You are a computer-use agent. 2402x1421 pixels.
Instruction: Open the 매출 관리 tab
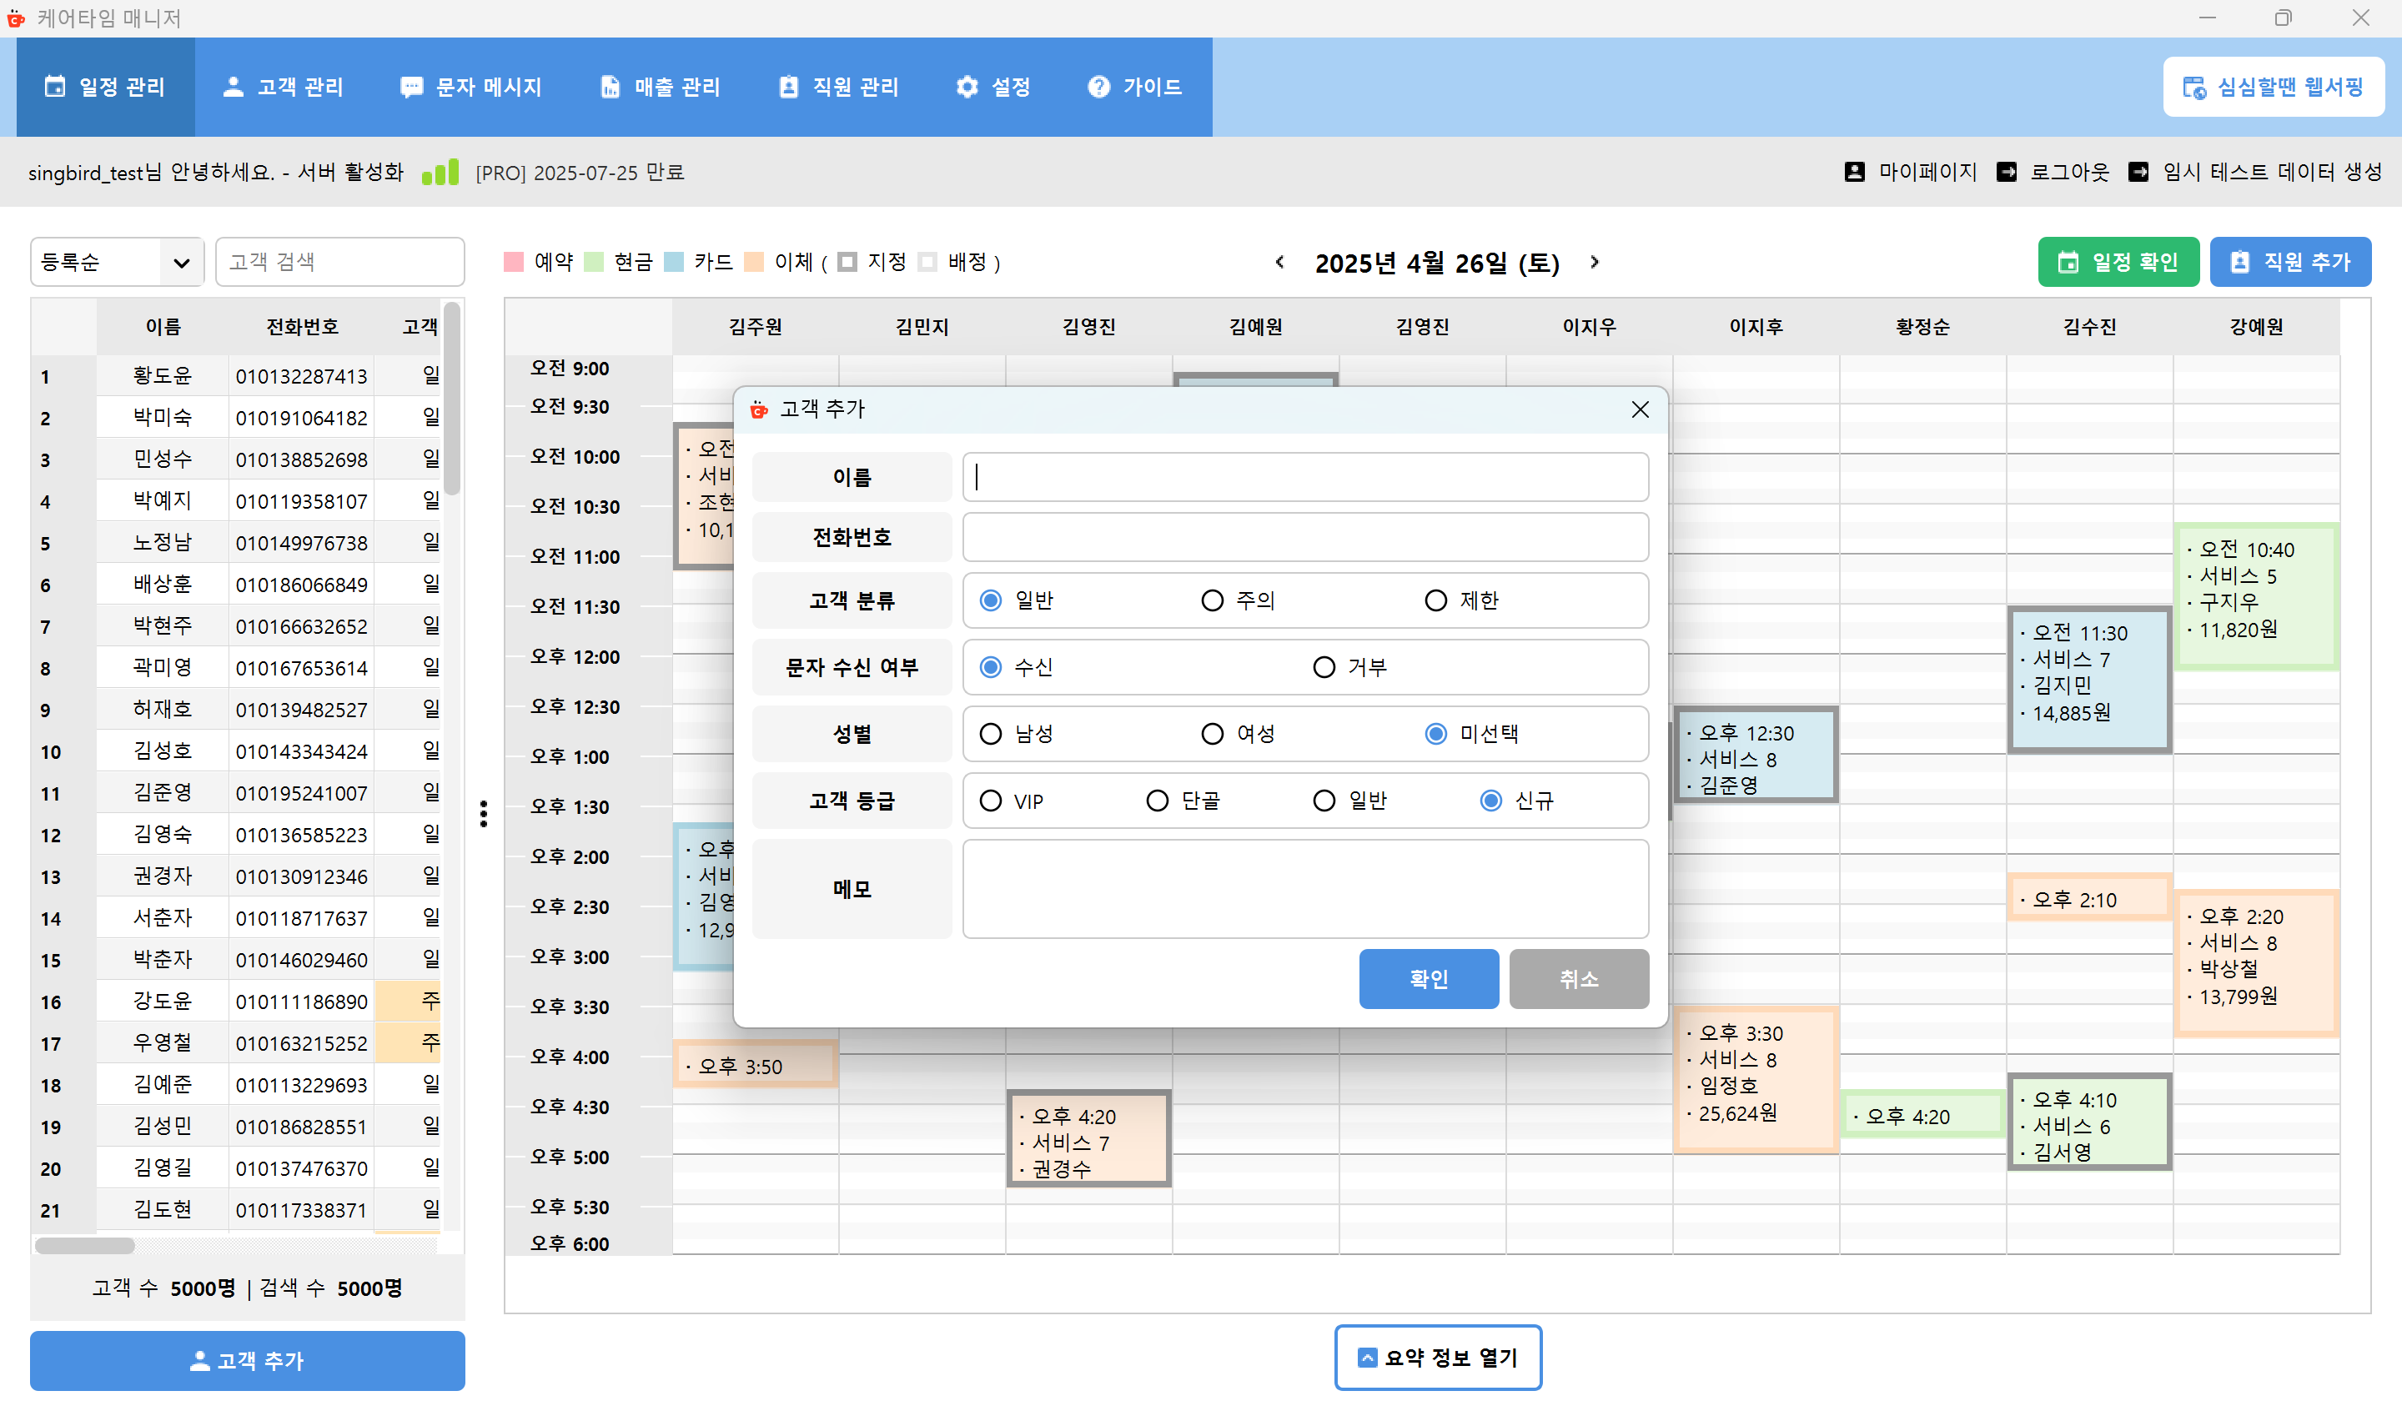tap(661, 87)
